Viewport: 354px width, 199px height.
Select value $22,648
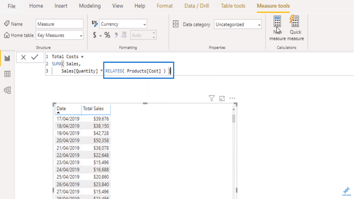(x=101, y=155)
